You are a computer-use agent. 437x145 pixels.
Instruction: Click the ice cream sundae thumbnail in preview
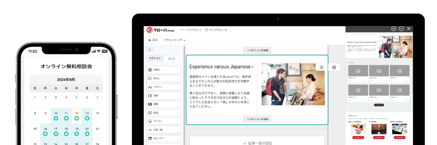coord(358,129)
